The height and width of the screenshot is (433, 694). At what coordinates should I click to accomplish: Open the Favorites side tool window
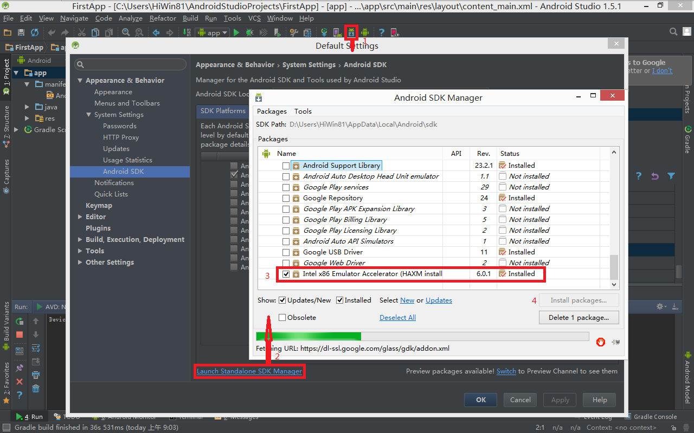coord(7,383)
